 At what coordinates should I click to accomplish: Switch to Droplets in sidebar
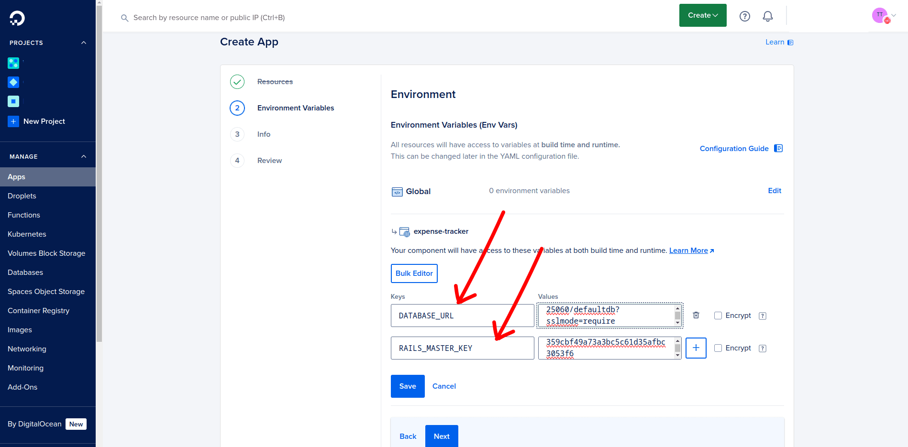click(22, 196)
